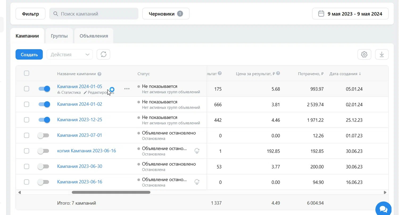399x215 pixels.
Task: Click the Итого: 7 кампаний summary text
Action: click(x=77, y=203)
